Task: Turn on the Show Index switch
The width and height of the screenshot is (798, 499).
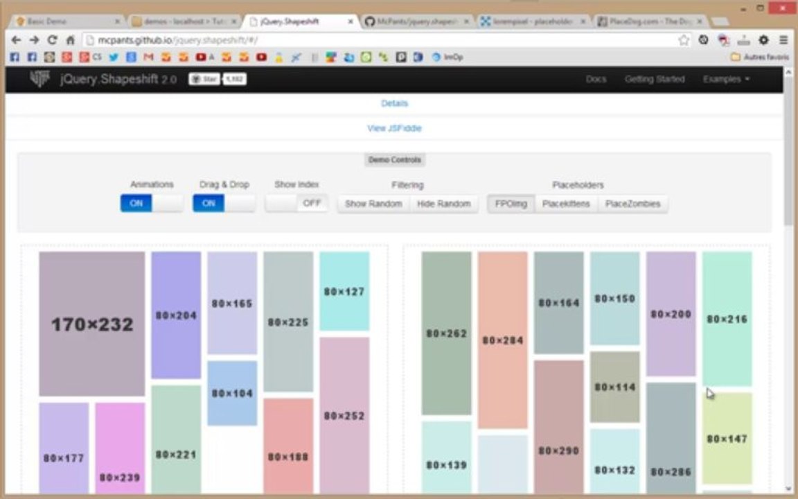Action: tap(296, 203)
